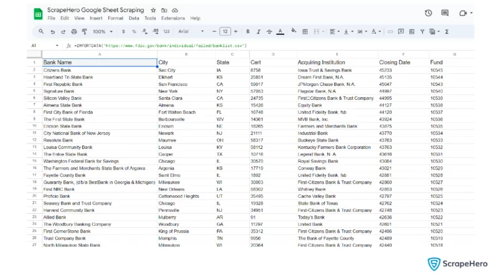Create a filter with funnel icon
The image size is (500, 277).
[x=422, y=32]
